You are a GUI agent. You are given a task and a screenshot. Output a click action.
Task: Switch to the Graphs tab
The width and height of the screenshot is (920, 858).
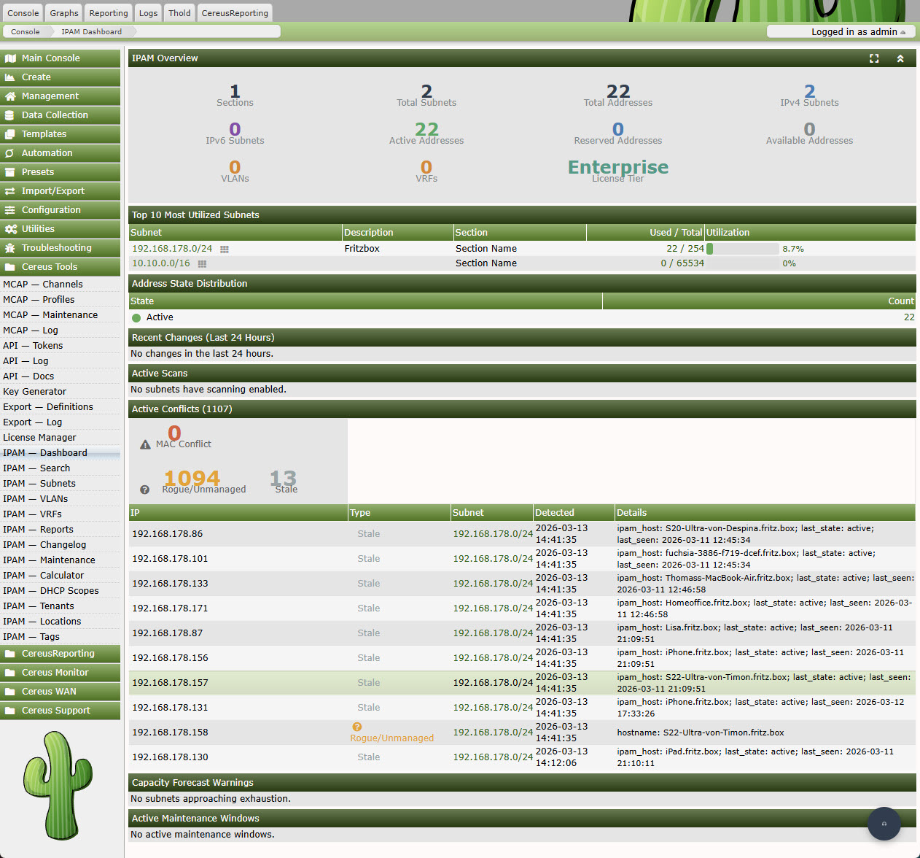[x=63, y=12]
